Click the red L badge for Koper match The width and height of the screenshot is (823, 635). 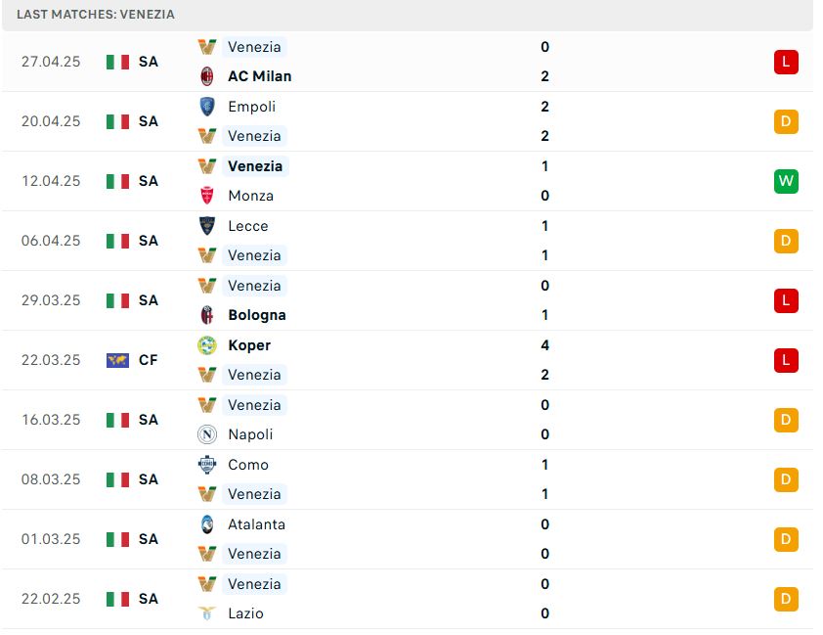[786, 360]
